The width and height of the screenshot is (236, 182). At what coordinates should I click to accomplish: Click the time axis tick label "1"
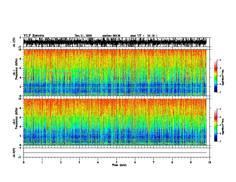click(42, 162)
